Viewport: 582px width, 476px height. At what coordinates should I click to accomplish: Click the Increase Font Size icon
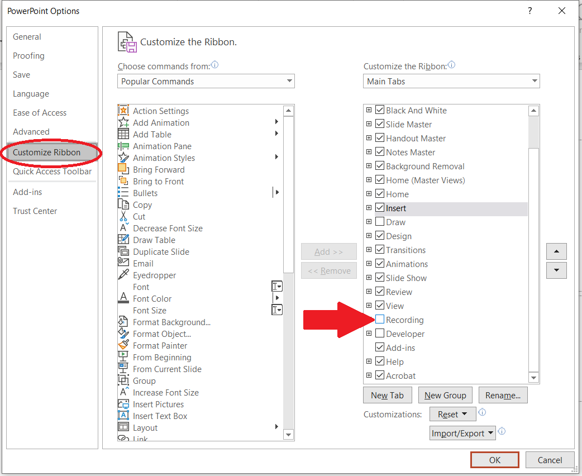[123, 392]
